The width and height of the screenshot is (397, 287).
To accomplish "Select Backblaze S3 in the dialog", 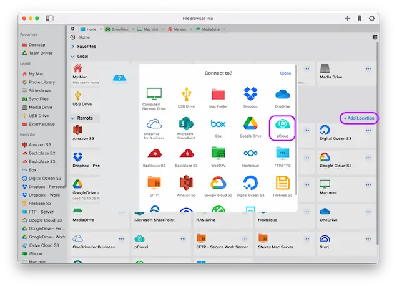I will point(186,158).
